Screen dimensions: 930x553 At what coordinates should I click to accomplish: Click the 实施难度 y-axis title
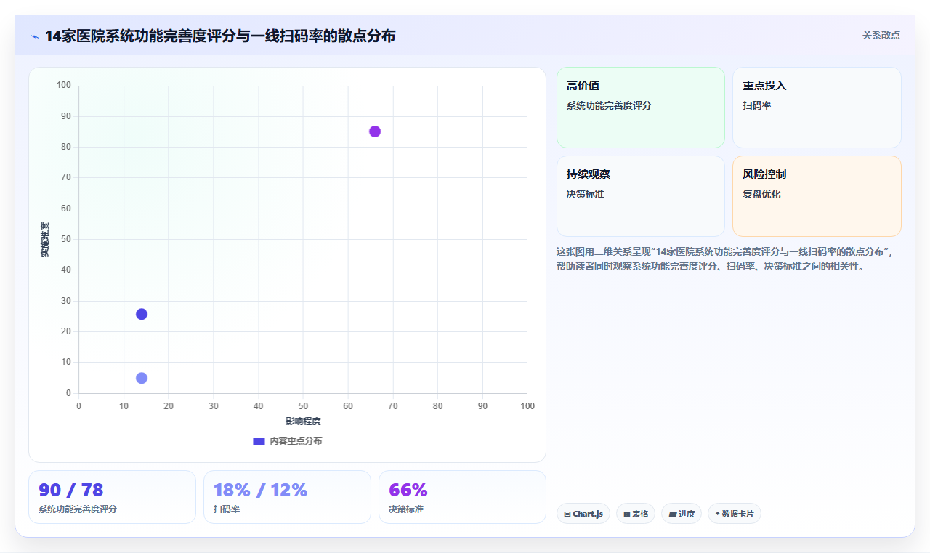point(45,240)
